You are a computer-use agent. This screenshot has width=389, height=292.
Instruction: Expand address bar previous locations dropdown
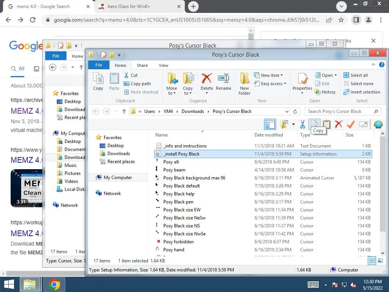(x=287, y=111)
